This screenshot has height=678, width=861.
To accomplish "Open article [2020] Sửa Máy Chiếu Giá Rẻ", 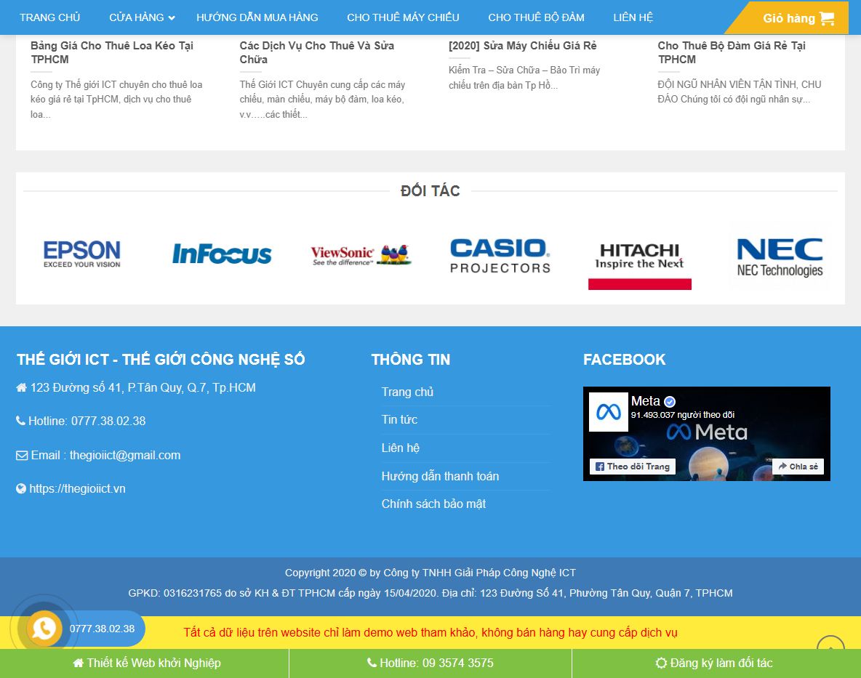I will 523,46.
